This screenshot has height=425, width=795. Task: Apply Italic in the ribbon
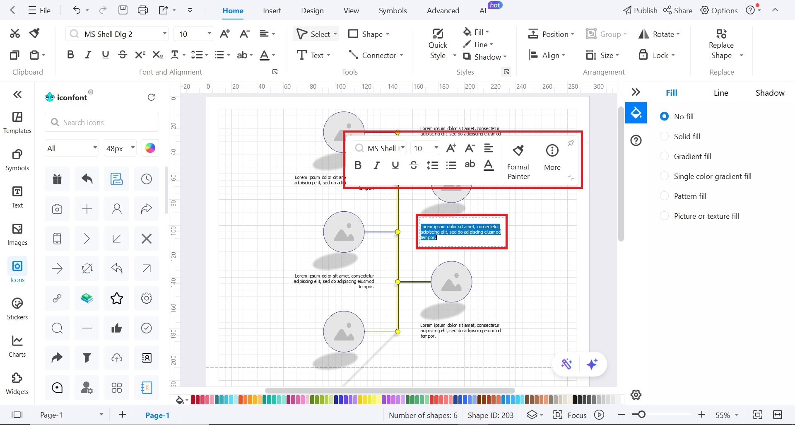tap(88, 55)
